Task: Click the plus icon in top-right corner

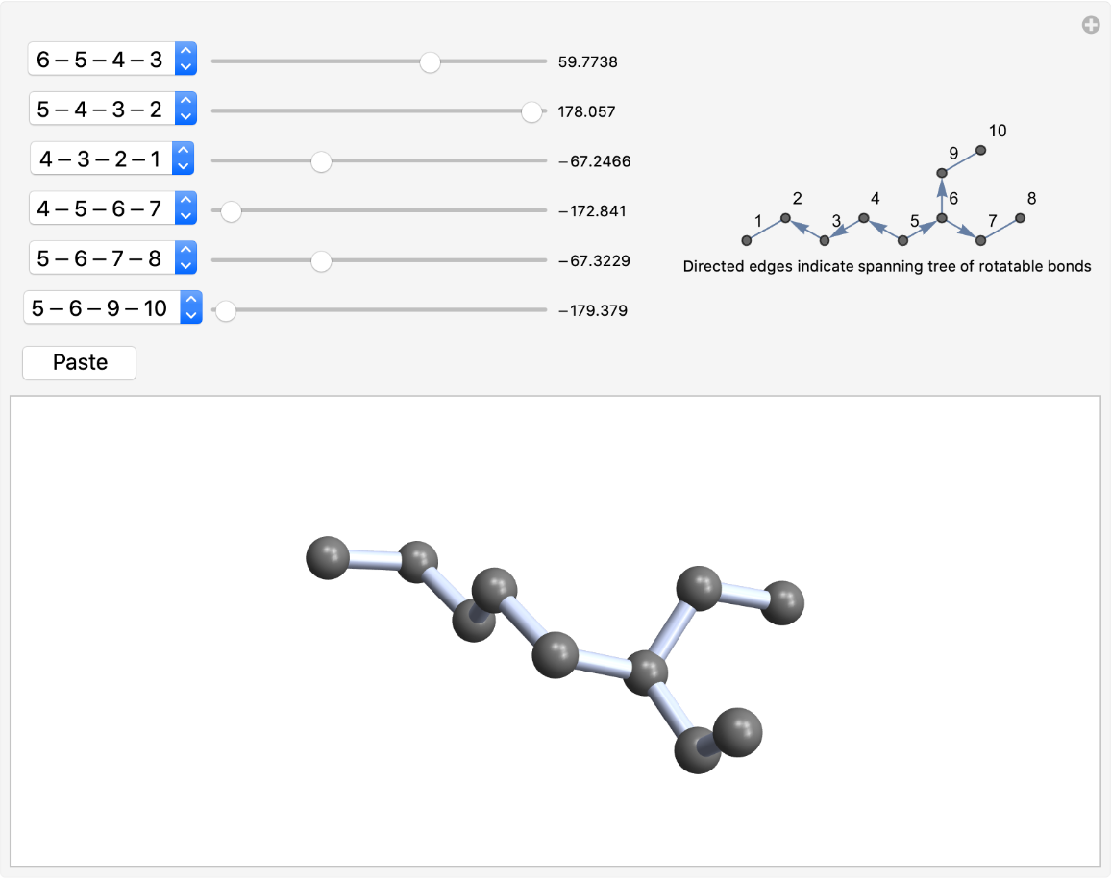Action: pyautogui.click(x=1091, y=26)
